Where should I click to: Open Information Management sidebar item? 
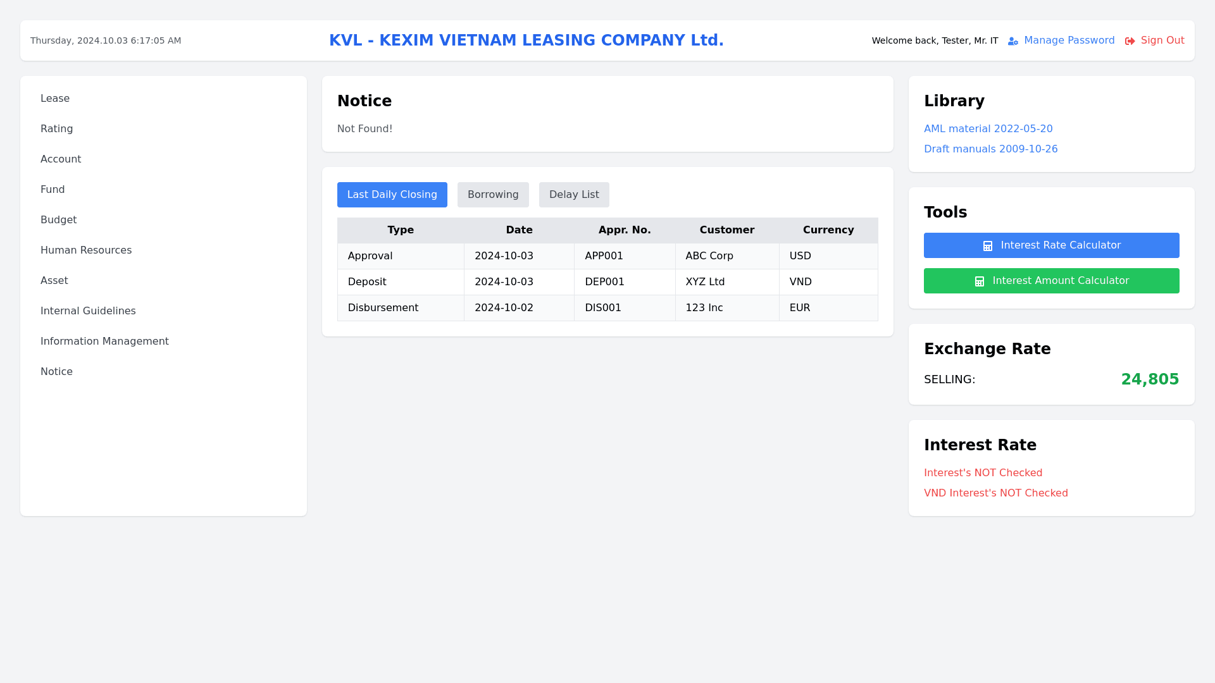(x=104, y=341)
